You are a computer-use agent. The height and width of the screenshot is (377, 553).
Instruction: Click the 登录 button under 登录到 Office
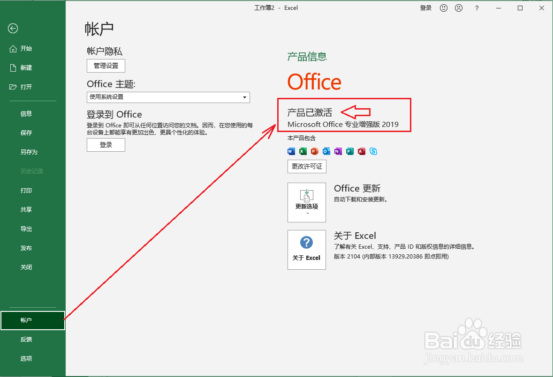[106, 145]
